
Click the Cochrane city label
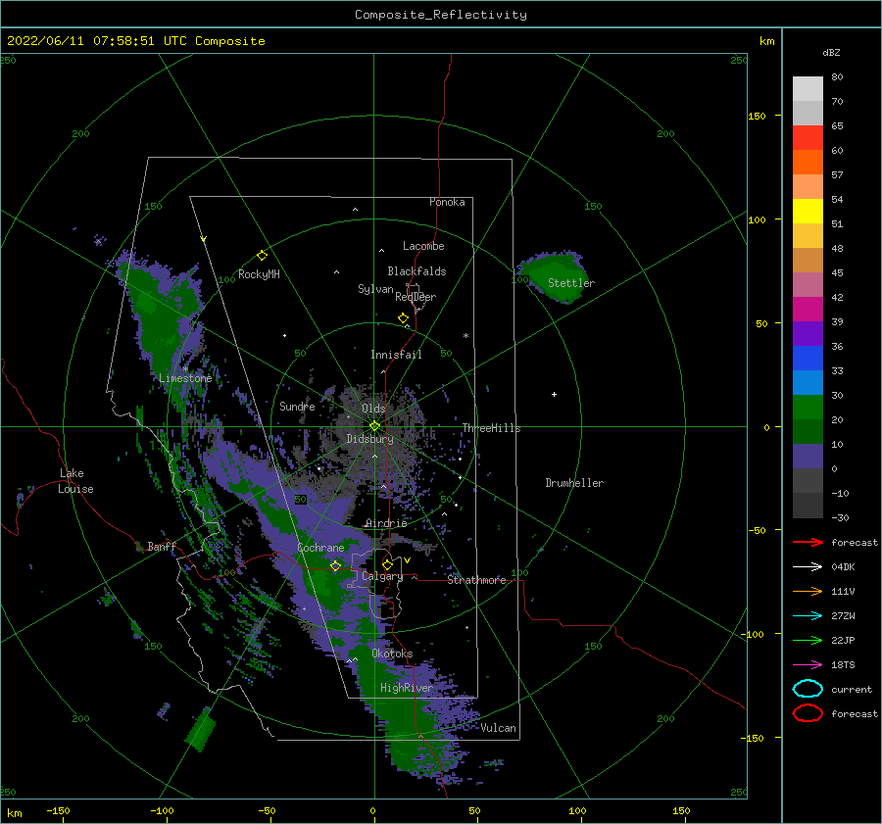320,548
